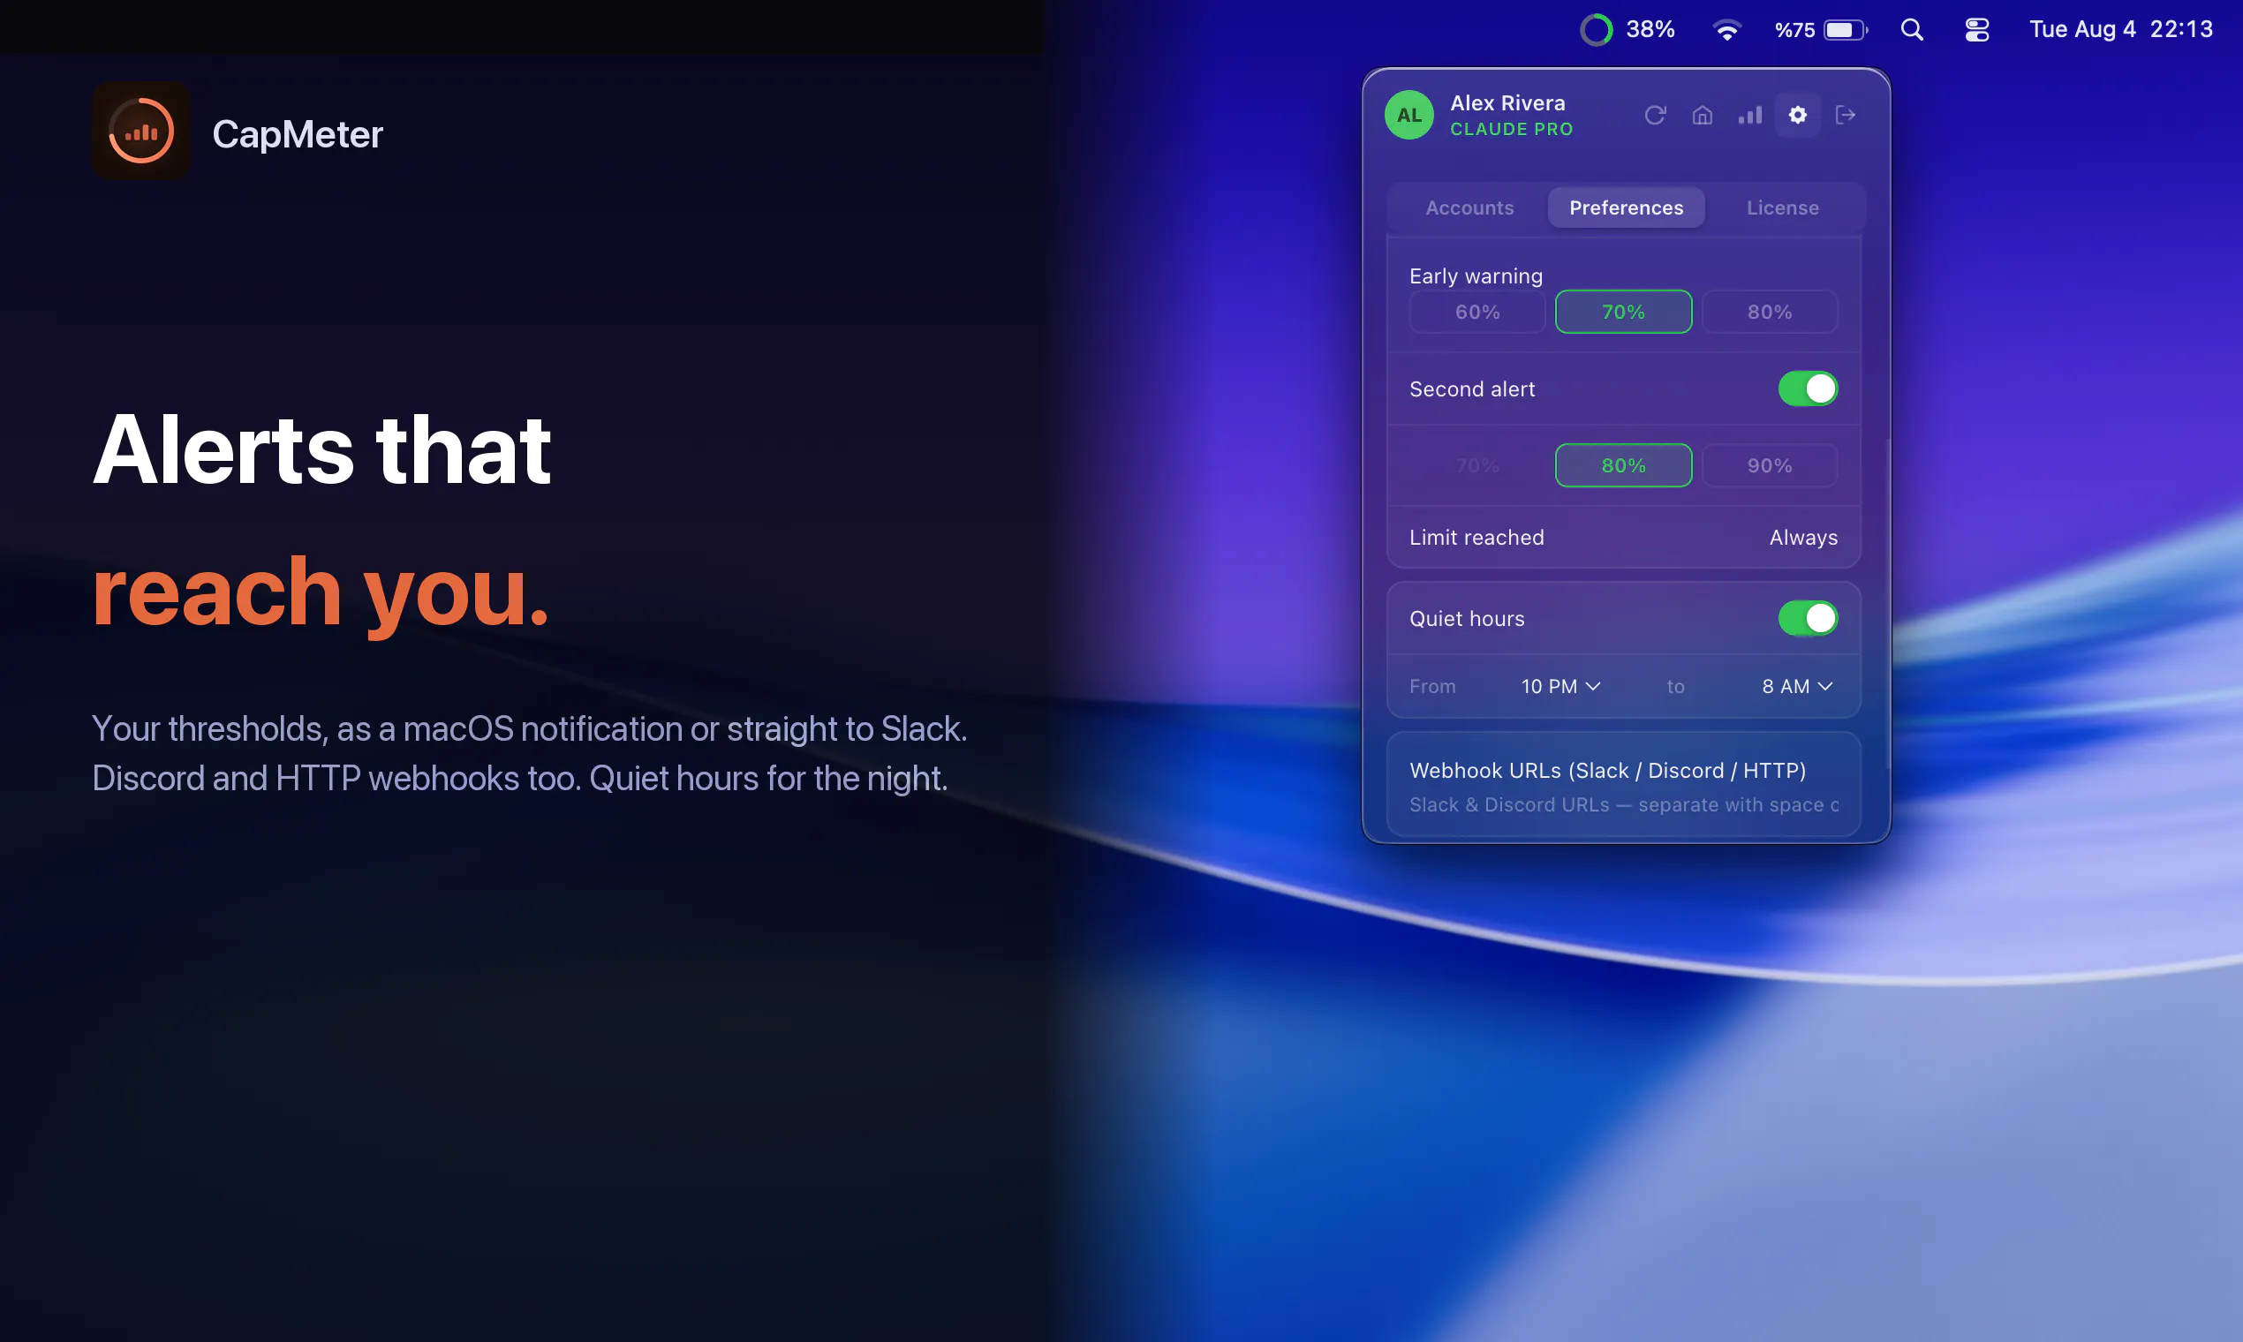Open the Wi-Fi menu bar icon

pos(1726,30)
